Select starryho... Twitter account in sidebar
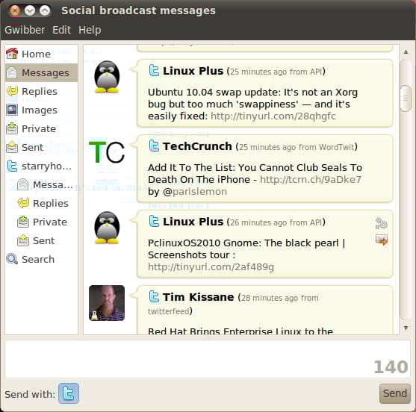Image resolution: width=416 pixels, height=412 pixels. (x=41, y=166)
